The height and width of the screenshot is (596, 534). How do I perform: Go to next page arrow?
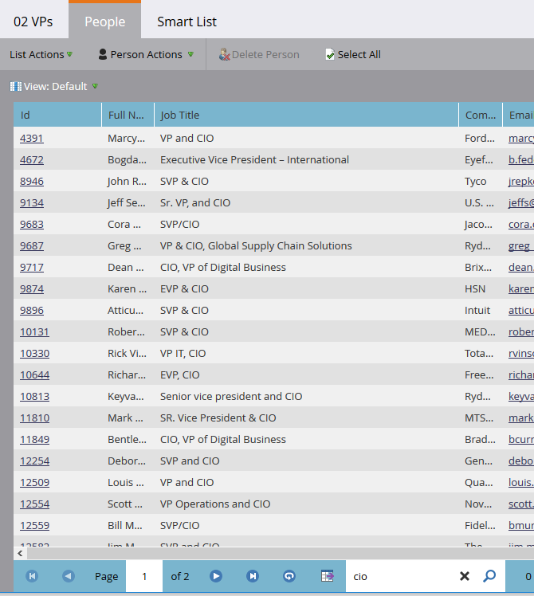pyautogui.click(x=216, y=576)
